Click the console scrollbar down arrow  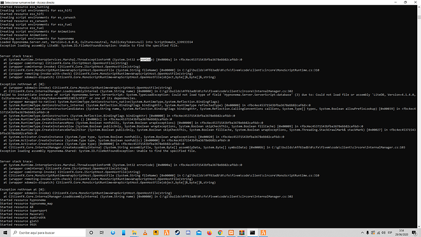pos(419,226)
